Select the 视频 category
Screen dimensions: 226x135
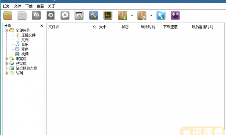click(x=25, y=54)
